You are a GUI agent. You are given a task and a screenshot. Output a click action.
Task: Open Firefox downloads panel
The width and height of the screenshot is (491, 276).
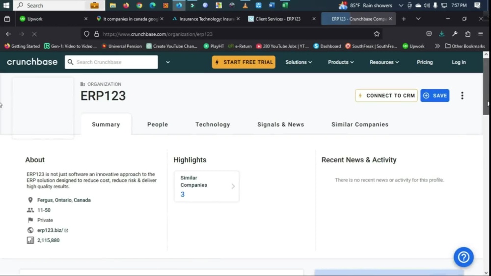441,34
